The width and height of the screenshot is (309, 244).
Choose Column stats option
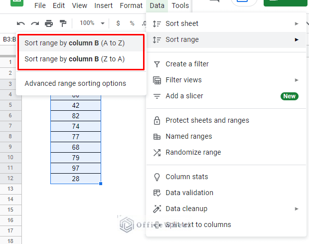pos(226,177)
